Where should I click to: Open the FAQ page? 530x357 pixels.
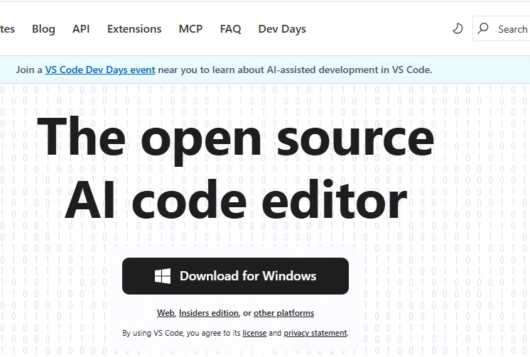click(230, 29)
